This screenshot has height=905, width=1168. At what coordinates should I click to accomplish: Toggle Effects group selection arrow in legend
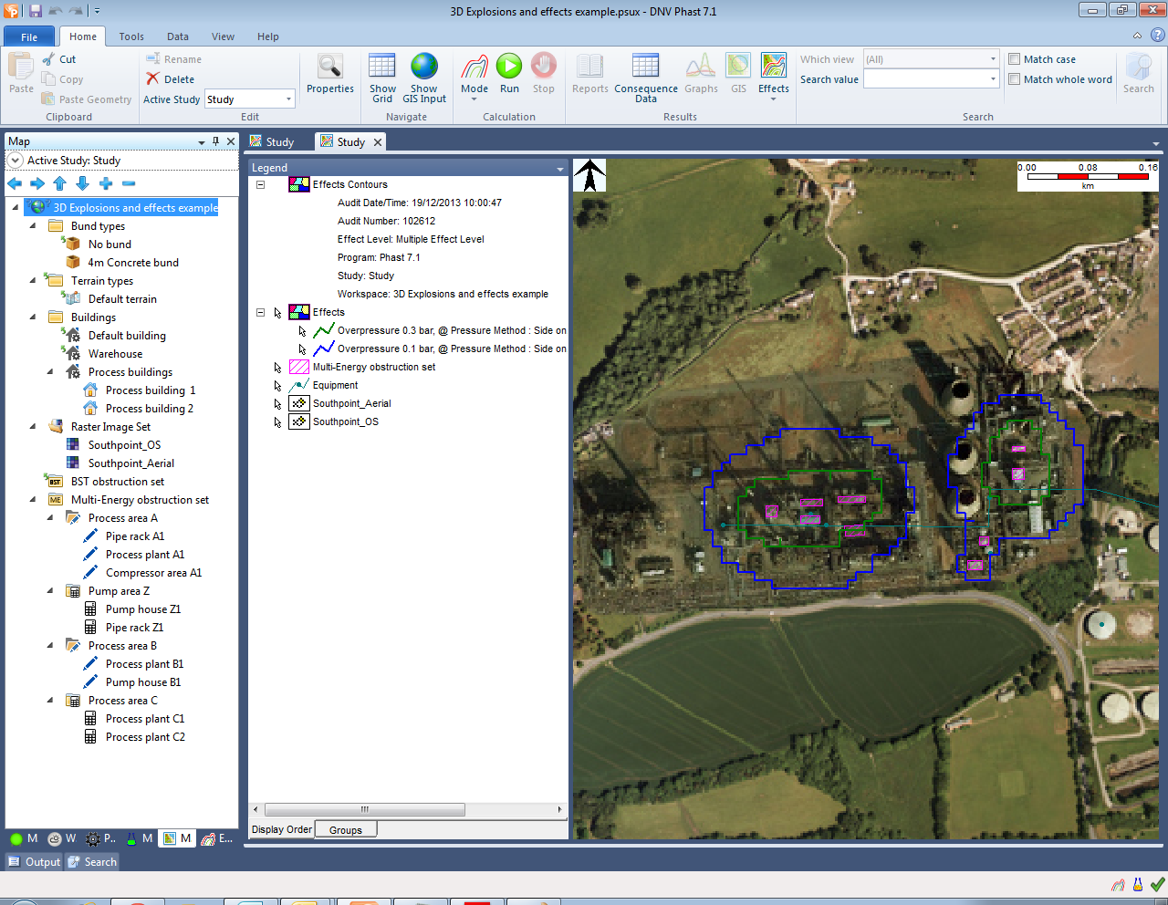click(278, 312)
